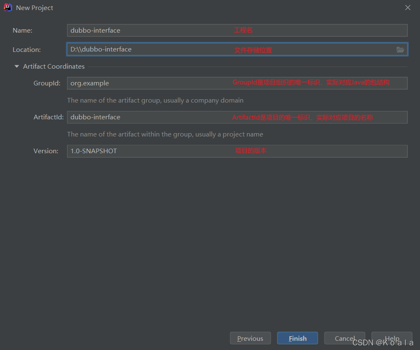Cancel the new project wizard

point(345,339)
